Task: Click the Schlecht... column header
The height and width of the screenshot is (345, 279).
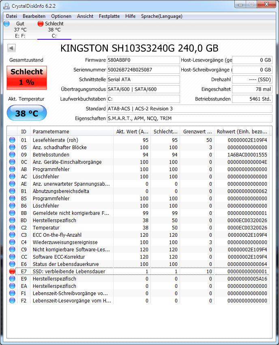Action: [165, 132]
